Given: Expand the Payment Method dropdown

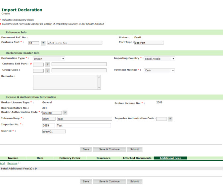Looking at the screenshot, I should coord(159,70).
